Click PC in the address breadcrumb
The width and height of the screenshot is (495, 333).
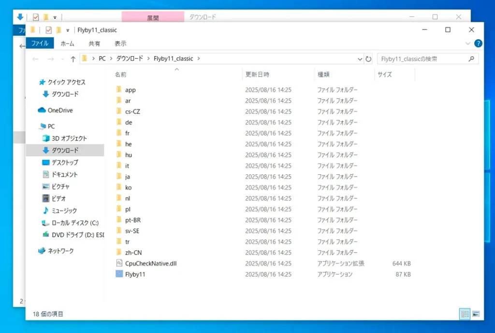pyautogui.click(x=102, y=59)
